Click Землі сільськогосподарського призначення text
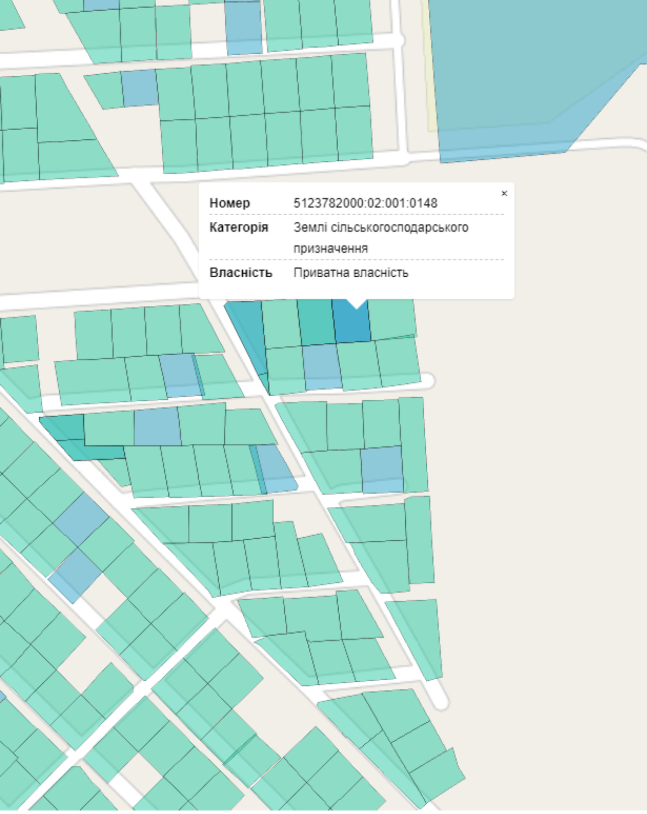 pos(380,238)
